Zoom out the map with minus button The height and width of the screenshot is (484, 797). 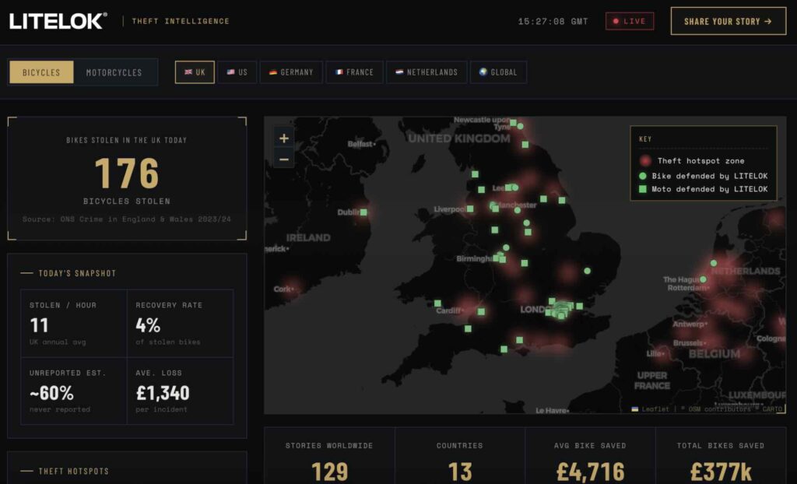click(x=283, y=160)
